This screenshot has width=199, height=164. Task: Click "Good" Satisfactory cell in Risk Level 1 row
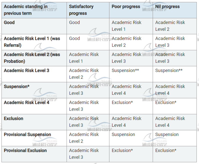(74, 38)
